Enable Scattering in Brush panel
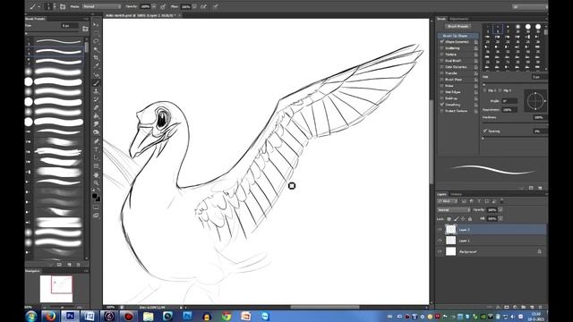 (441, 47)
